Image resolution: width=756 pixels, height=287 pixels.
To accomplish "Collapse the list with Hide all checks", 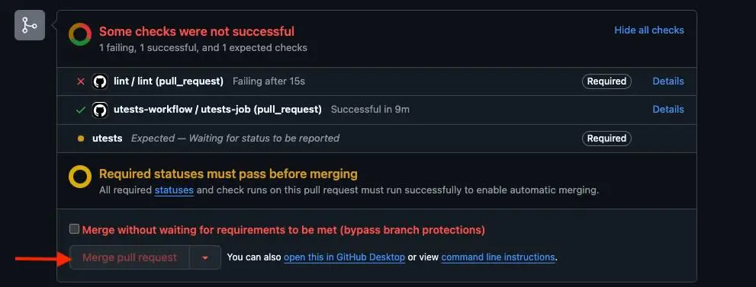I will click(x=649, y=30).
